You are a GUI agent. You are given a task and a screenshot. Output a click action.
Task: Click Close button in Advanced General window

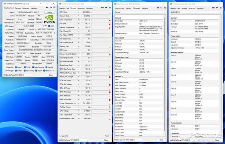pos(161,140)
